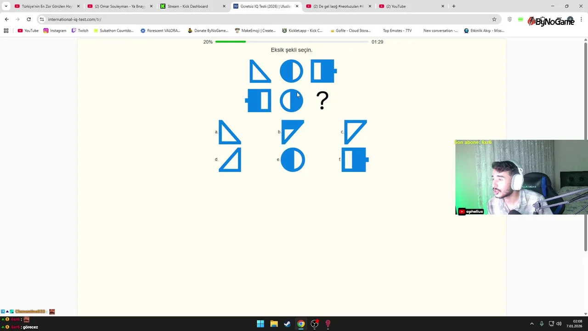Click the microphone tray icon

point(542,324)
